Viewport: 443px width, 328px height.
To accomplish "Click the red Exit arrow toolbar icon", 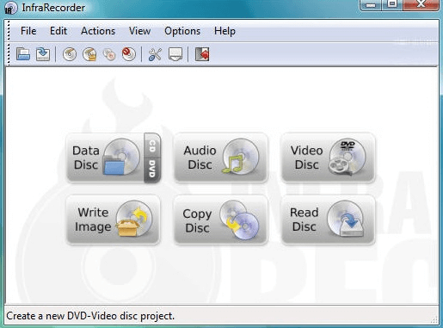I will click(202, 54).
